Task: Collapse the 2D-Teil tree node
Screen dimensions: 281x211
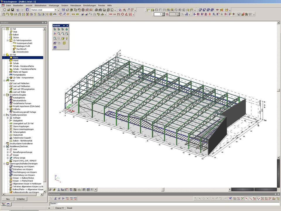Action: point(4,55)
